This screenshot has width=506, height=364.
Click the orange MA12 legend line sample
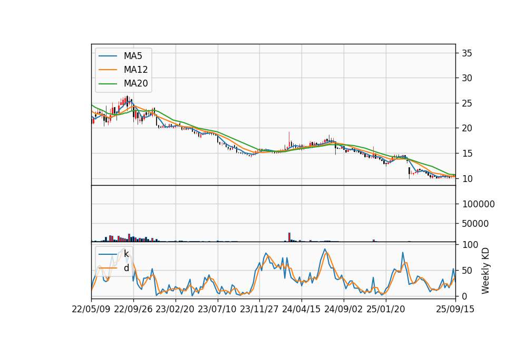[108, 70]
